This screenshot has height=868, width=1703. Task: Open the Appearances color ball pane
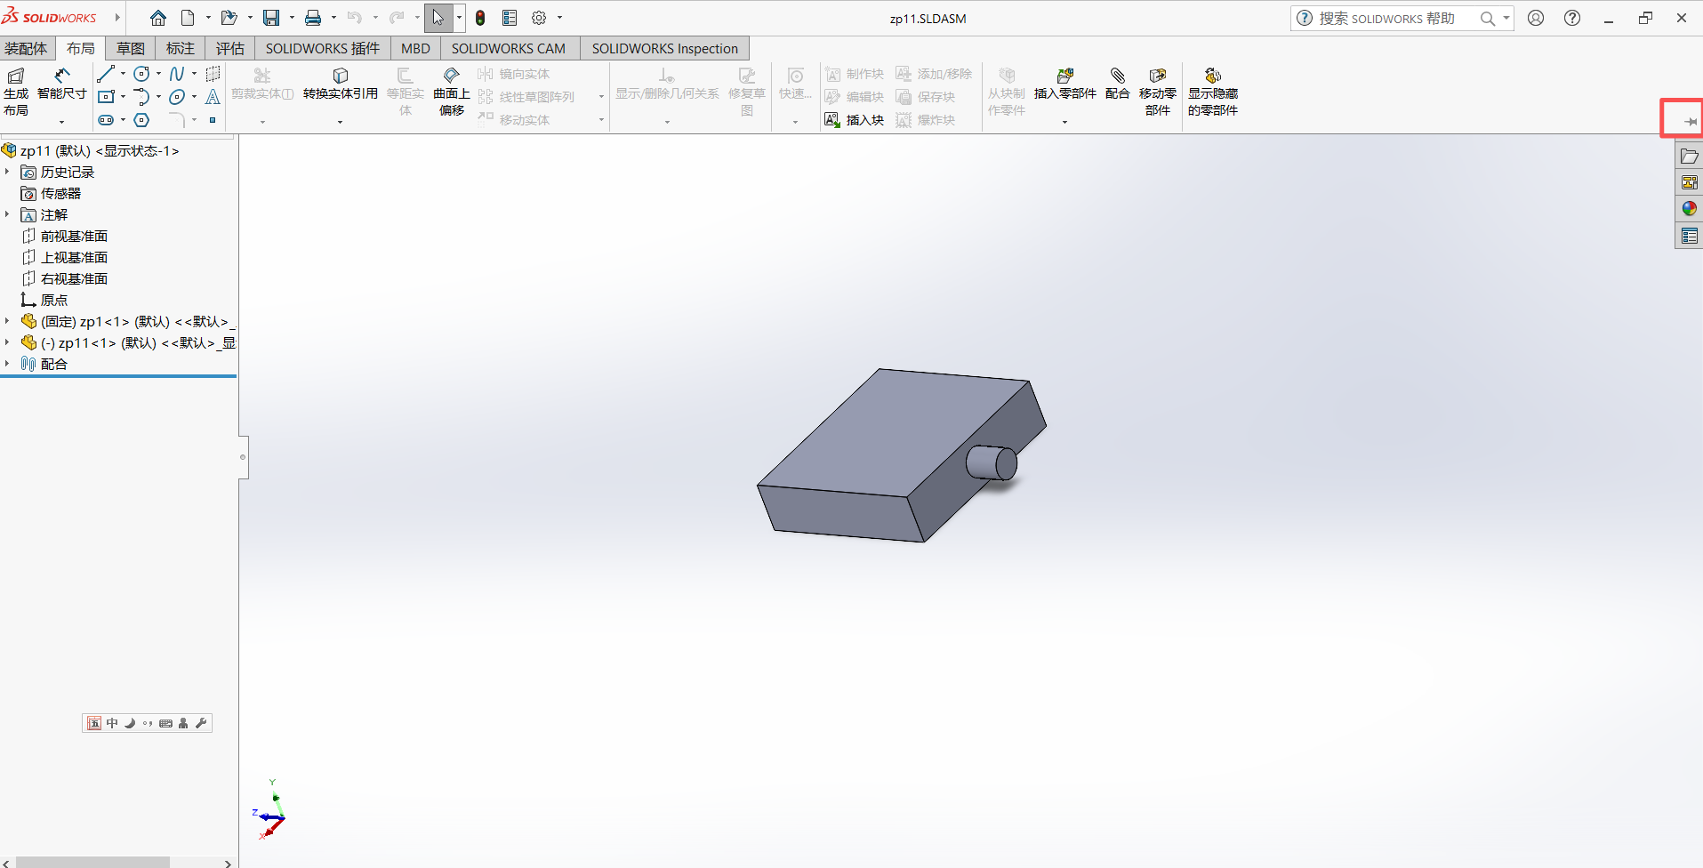point(1689,209)
